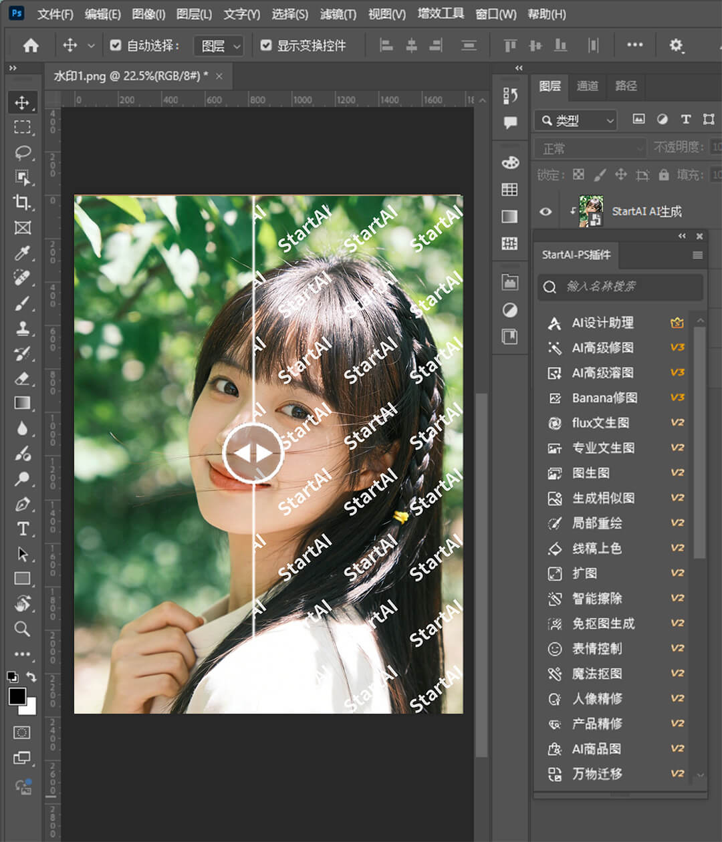This screenshot has height=842, width=722.
Task: Hide the StartAI AI生成 layer
Action: pyautogui.click(x=546, y=212)
